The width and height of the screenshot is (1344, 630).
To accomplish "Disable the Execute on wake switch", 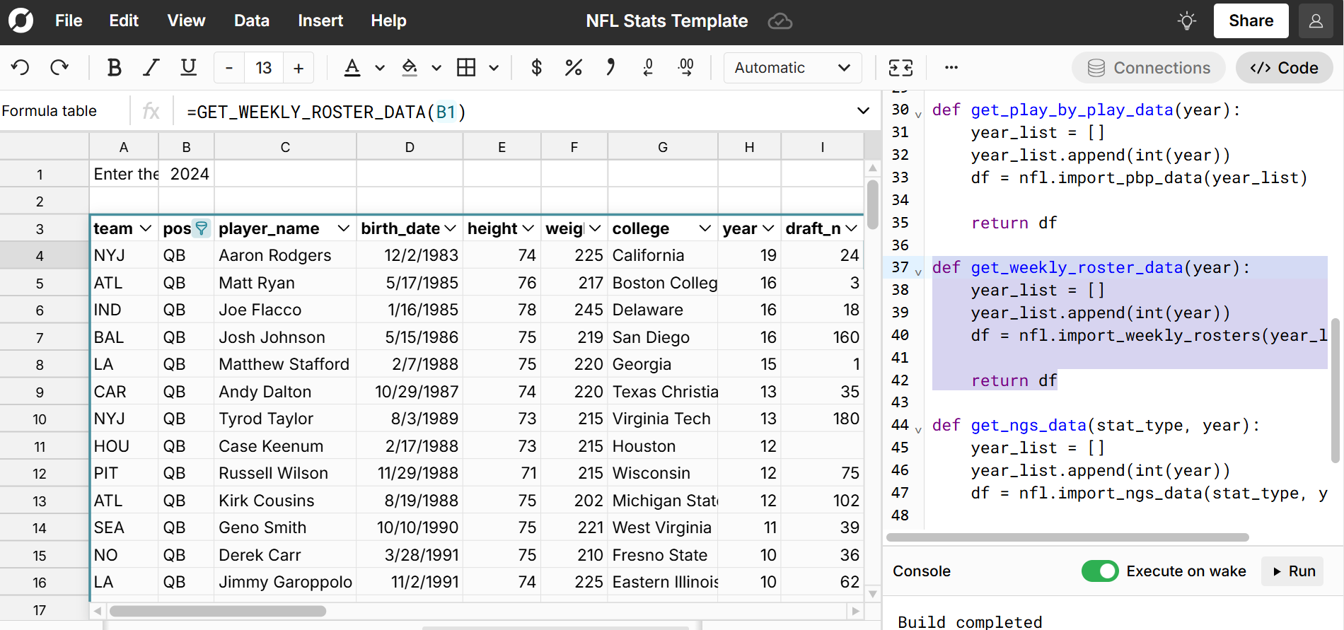I will pos(1099,571).
